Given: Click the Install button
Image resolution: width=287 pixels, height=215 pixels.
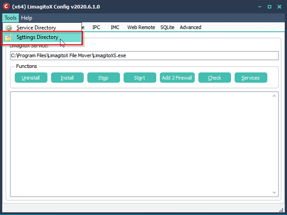Looking at the screenshot, I should coord(67,78).
